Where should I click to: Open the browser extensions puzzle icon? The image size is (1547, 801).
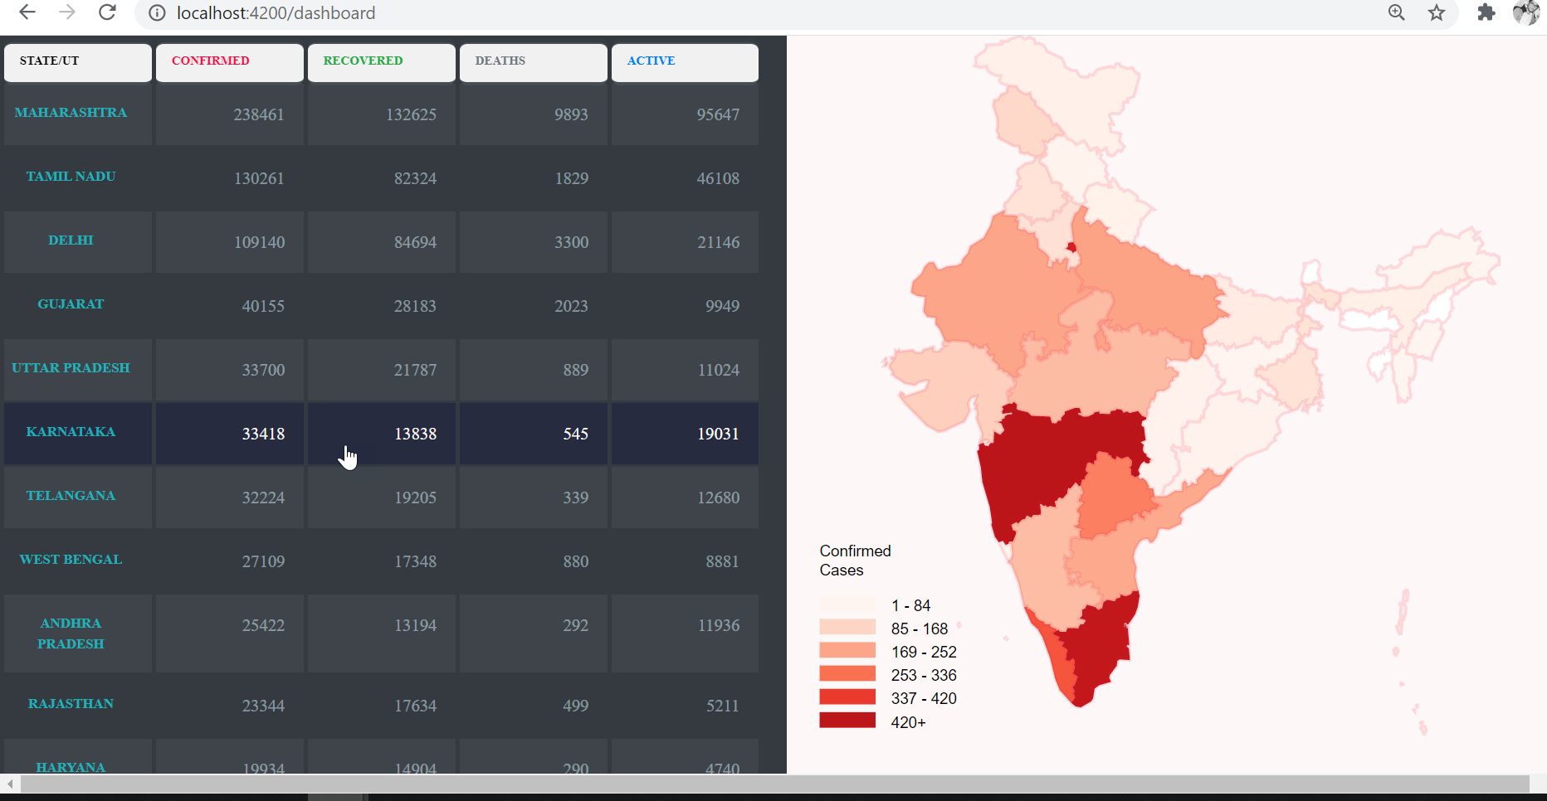click(1486, 12)
